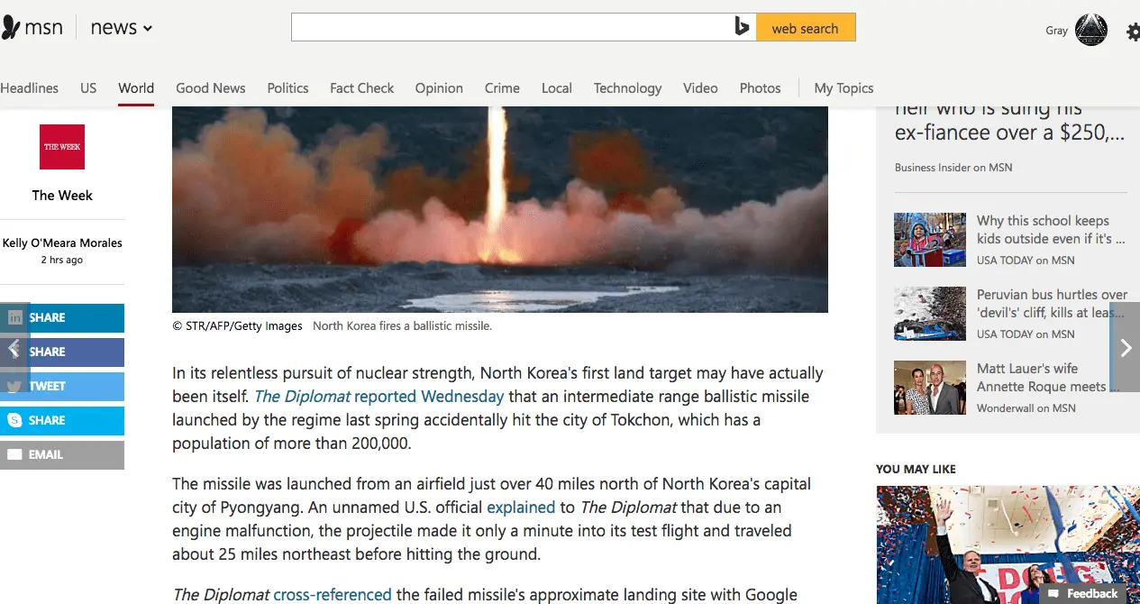1140x604 pixels.
Task: Open settings gear icon in header
Action: coord(1133,32)
